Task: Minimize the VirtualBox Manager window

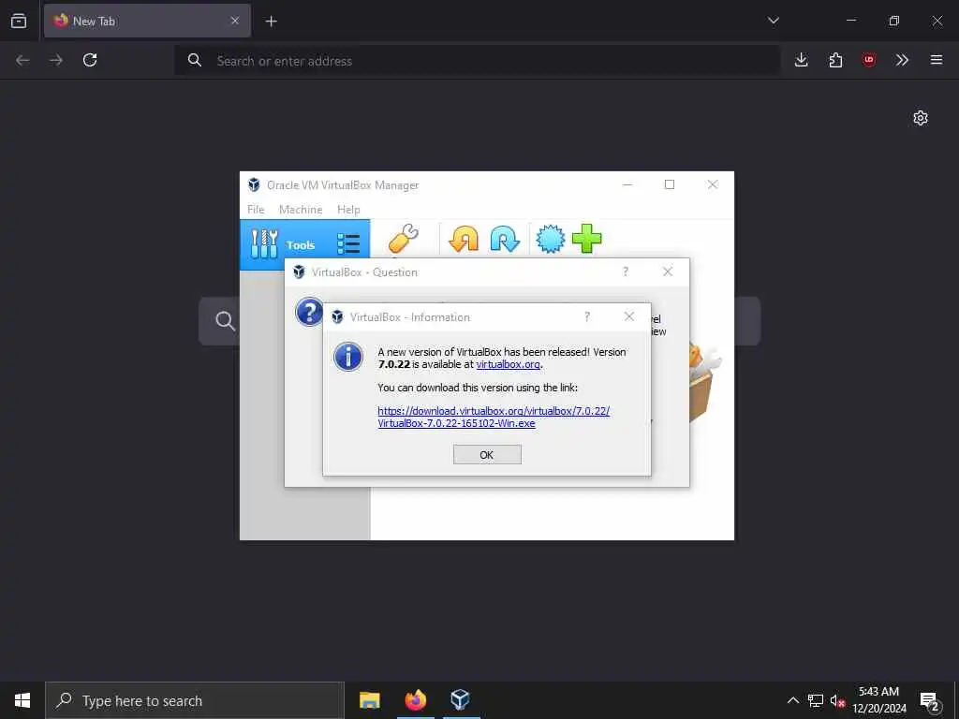Action: tap(627, 184)
